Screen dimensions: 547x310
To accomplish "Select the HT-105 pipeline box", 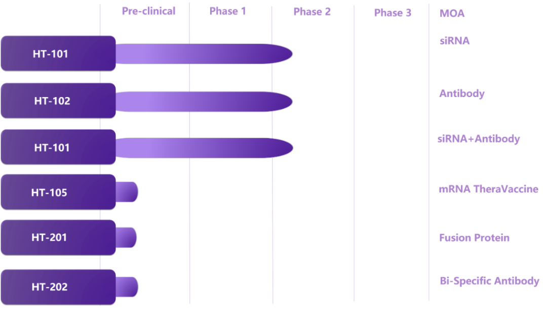I will coord(58,192).
